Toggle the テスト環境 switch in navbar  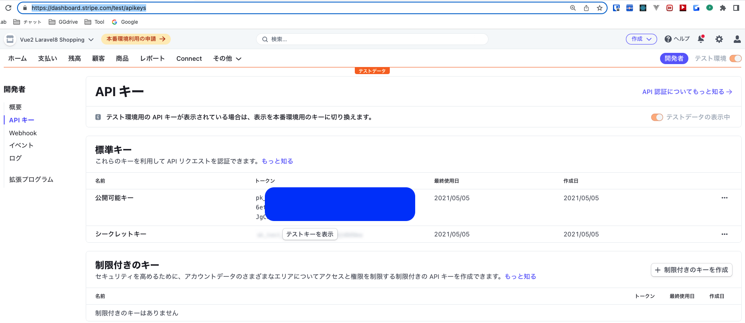point(736,59)
